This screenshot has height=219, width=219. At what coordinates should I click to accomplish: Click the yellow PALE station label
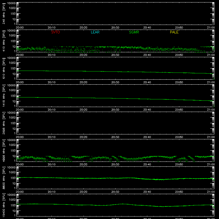tap(174, 32)
